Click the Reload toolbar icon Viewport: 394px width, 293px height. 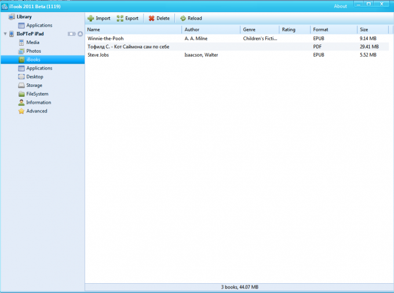(183, 19)
